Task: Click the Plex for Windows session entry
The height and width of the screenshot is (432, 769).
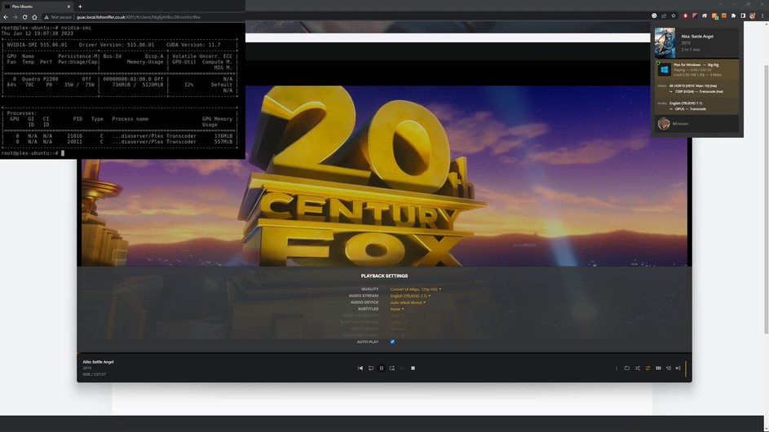Action: [x=697, y=69]
